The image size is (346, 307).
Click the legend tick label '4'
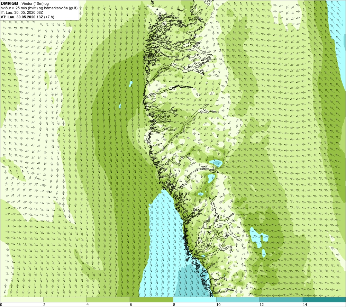click(88, 305)
